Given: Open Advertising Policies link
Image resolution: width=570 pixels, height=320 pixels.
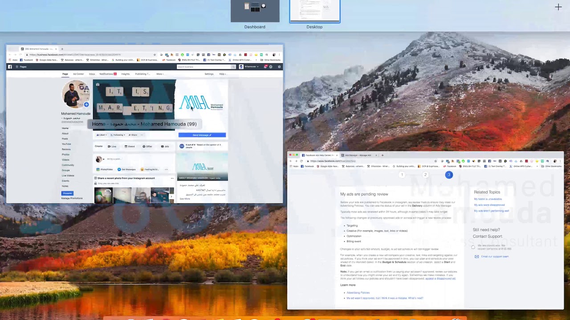Looking at the screenshot, I should coord(358,292).
